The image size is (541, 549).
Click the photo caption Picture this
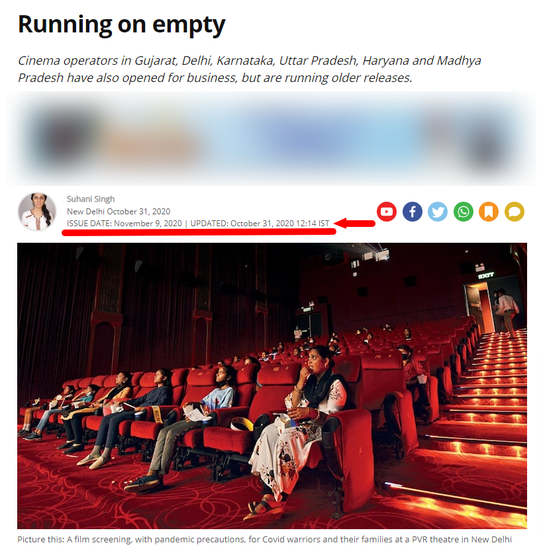tap(264, 539)
